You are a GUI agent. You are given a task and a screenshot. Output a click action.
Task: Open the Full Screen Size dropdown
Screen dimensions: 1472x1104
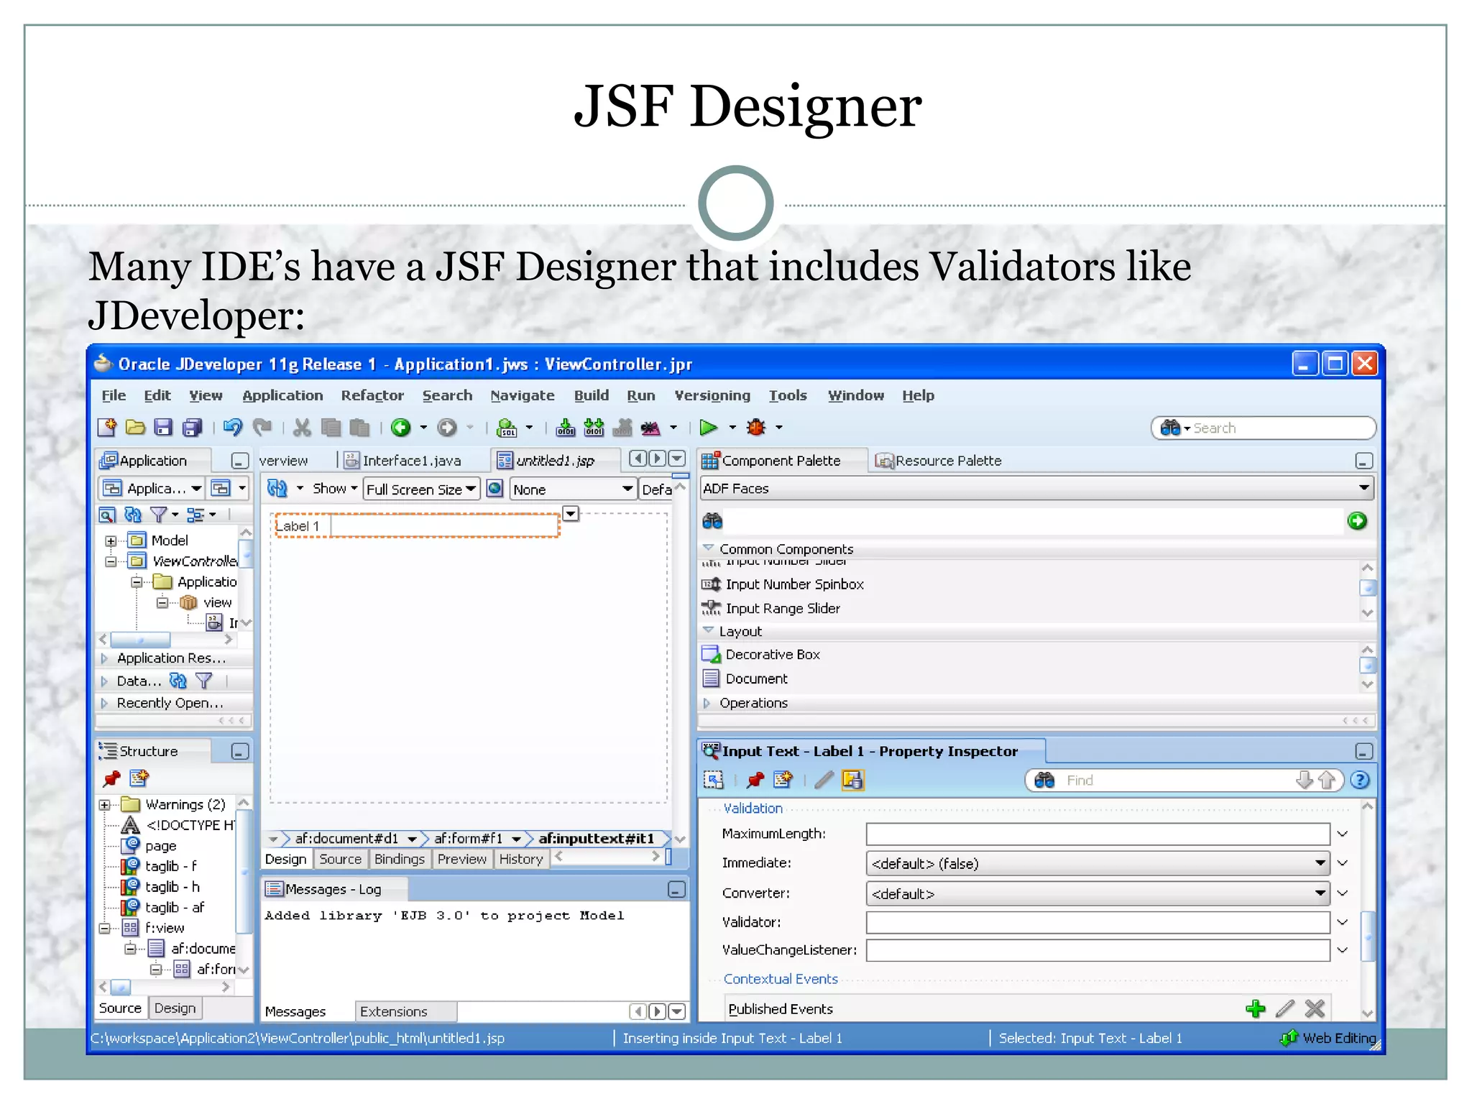click(421, 489)
